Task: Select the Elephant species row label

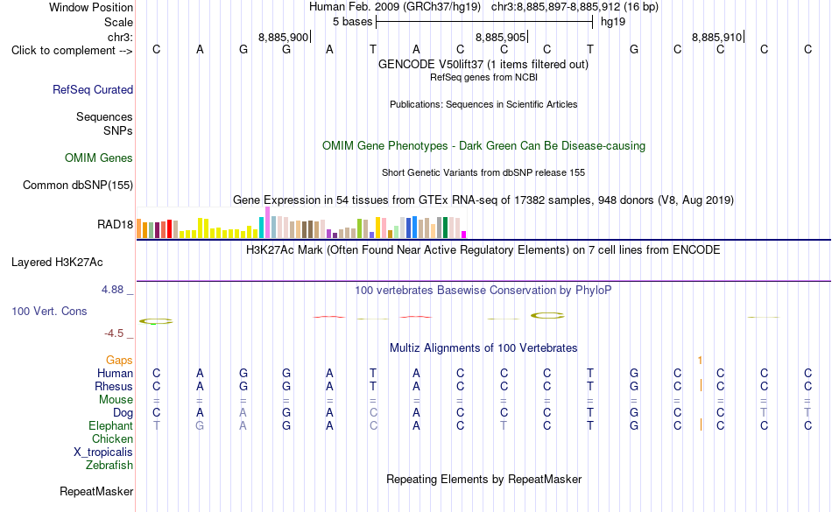Action: point(111,425)
